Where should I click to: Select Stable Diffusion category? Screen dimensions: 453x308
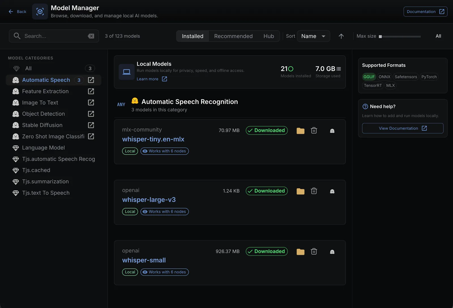(x=42, y=125)
